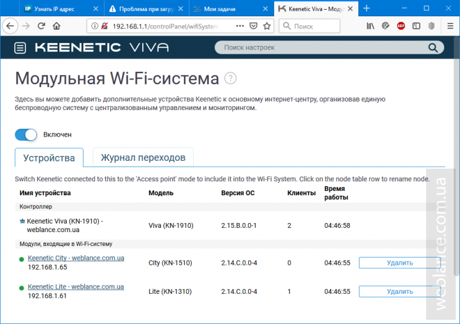Click Версия ОС column header
Screen dimensions: 460x324
(x=238, y=193)
